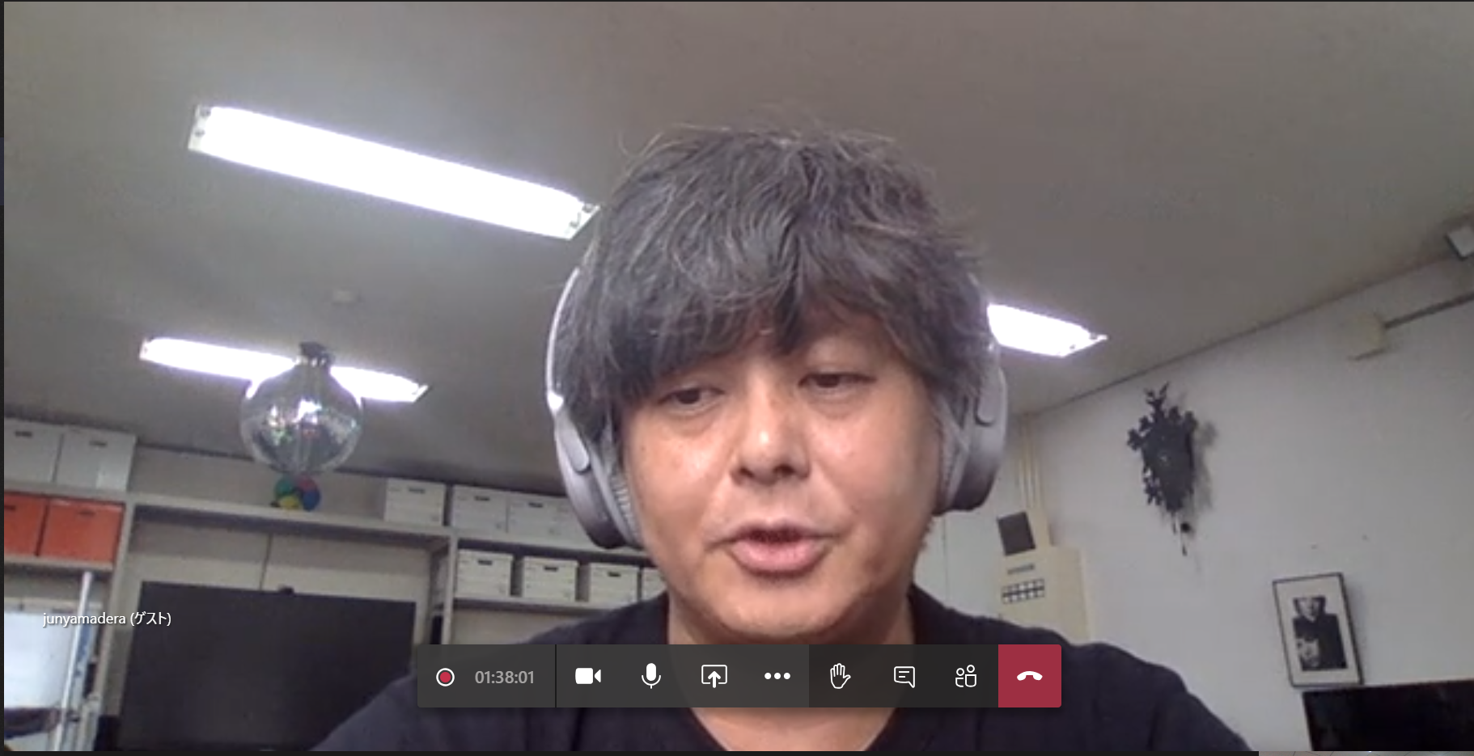Image resolution: width=1474 pixels, height=756 pixels.
Task: Click the red phone leave button
Action: coord(1029,676)
